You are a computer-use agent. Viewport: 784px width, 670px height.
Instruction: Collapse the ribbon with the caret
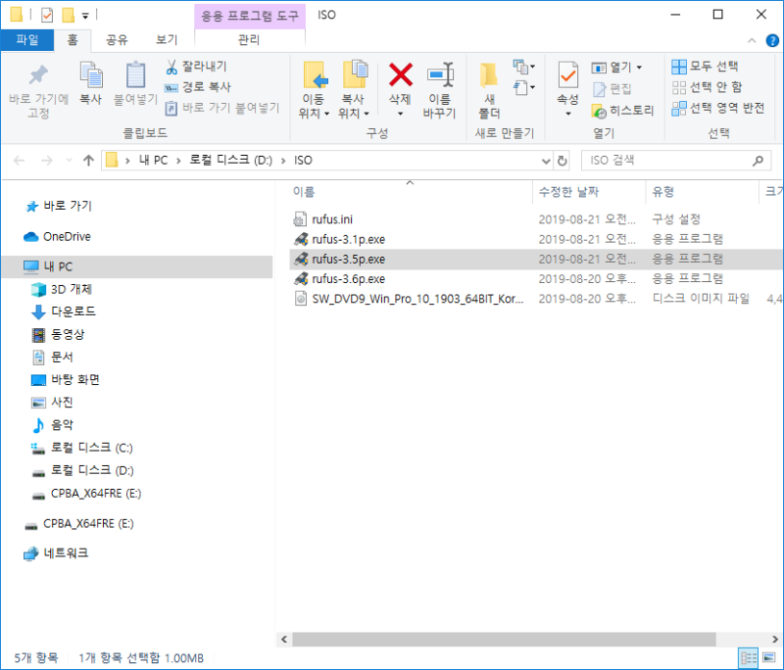click(x=752, y=40)
